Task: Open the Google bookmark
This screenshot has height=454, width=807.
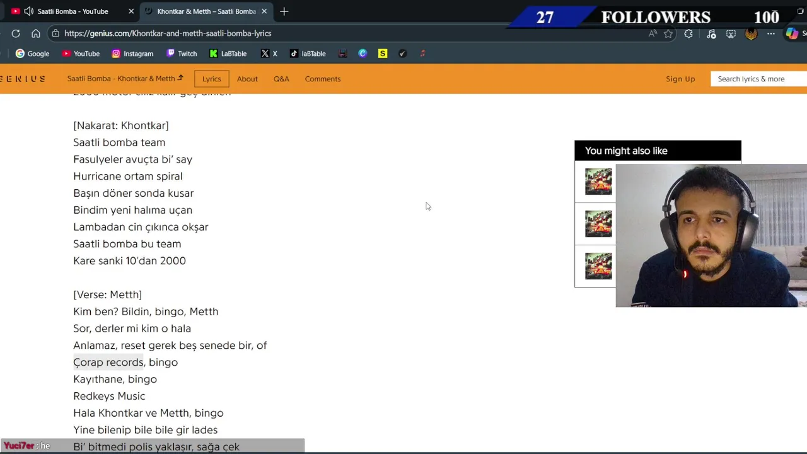Action: (32, 54)
